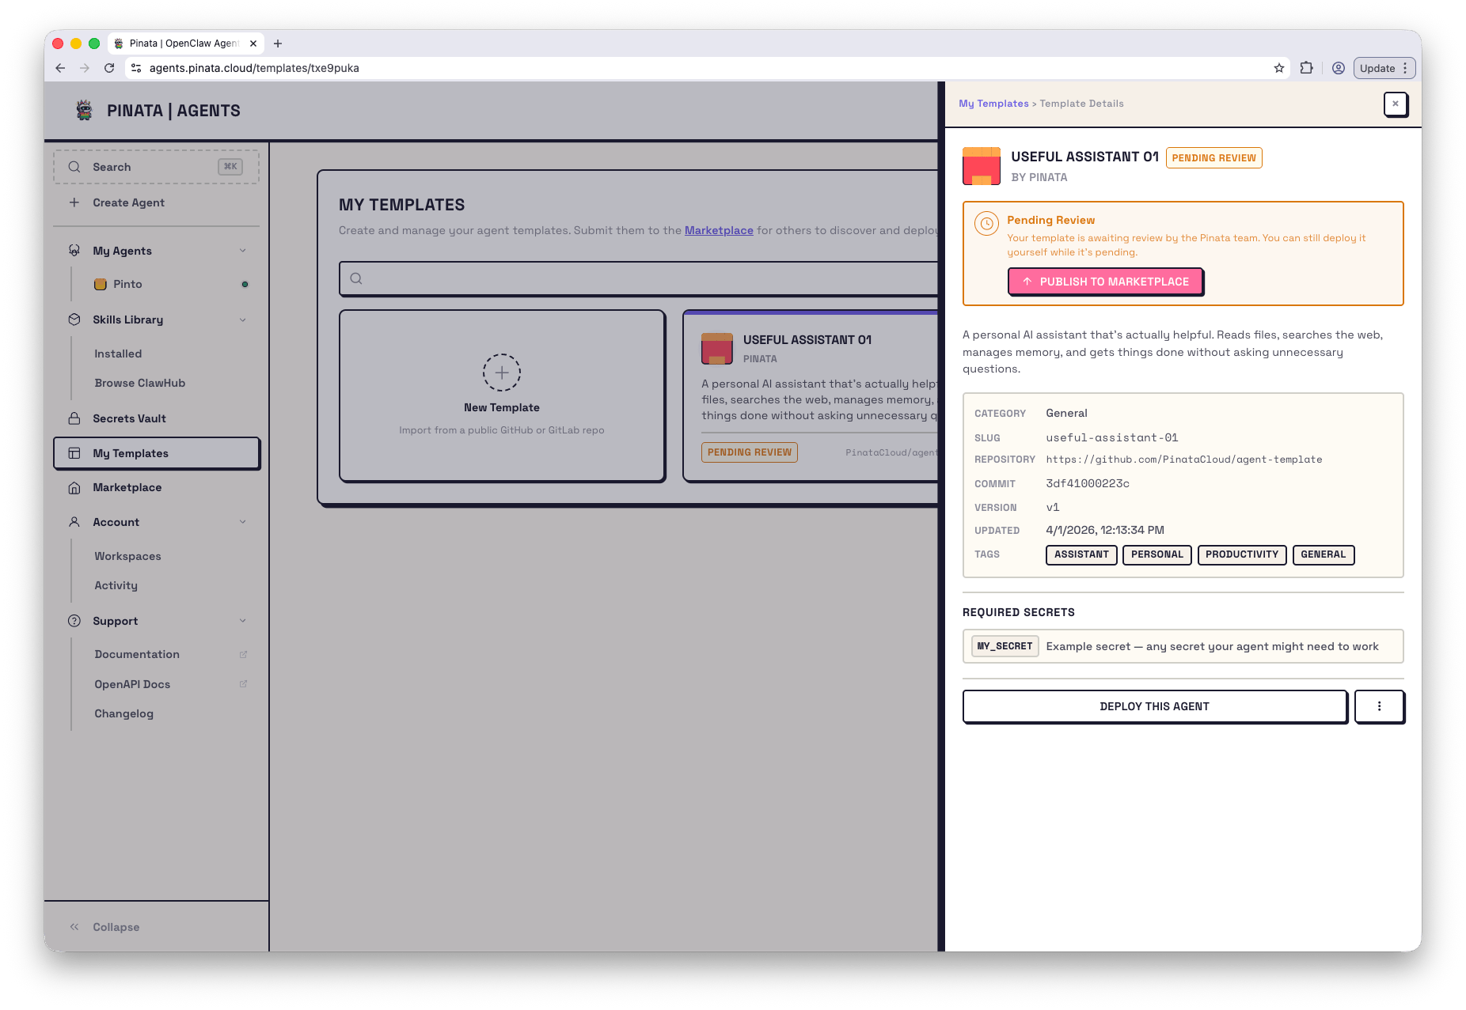Open Browse ClawHub
Image resolution: width=1466 pixels, height=1010 pixels.
pos(140,383)
